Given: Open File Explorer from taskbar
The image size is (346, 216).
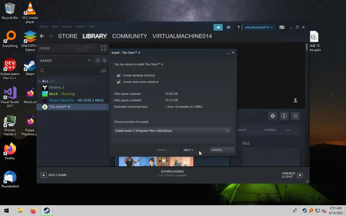Looking at the screenshot, I should pyautogui.click(x=20, y=211).
